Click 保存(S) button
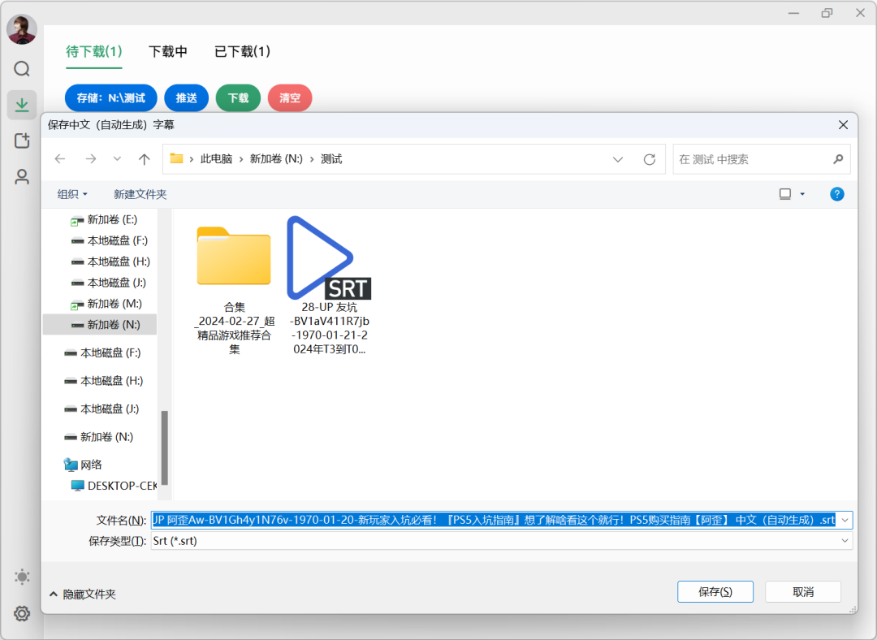 pos(715,592)
